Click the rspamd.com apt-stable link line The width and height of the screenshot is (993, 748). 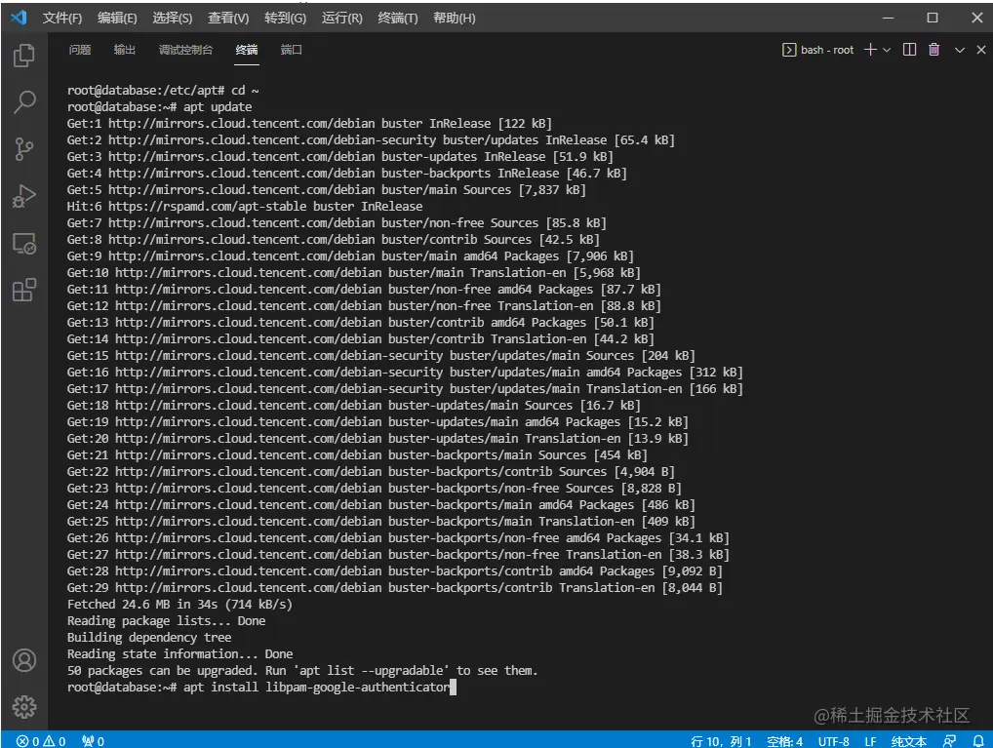point(245,206)
